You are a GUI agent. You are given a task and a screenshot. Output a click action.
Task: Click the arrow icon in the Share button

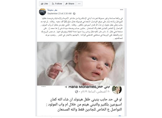click(x=67, y=4)
